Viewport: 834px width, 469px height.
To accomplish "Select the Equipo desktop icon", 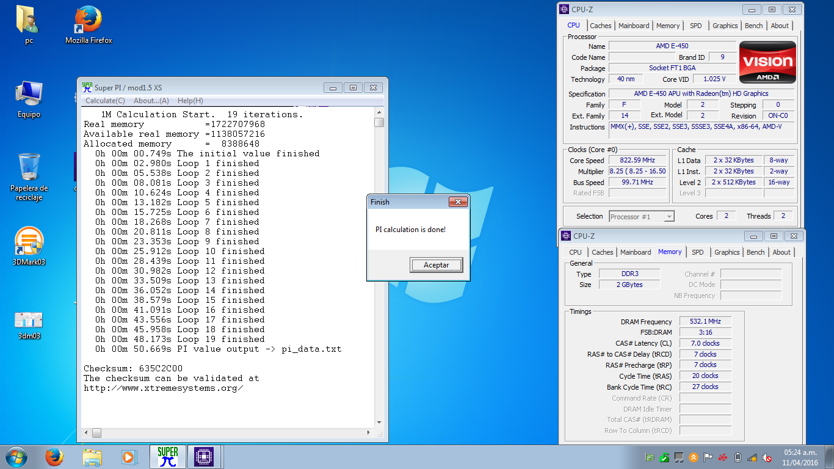I will [28, 98].
